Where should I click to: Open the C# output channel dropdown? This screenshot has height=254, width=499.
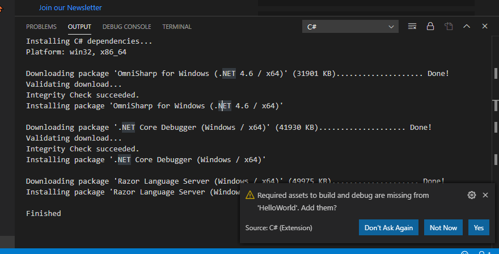(350, 27)
